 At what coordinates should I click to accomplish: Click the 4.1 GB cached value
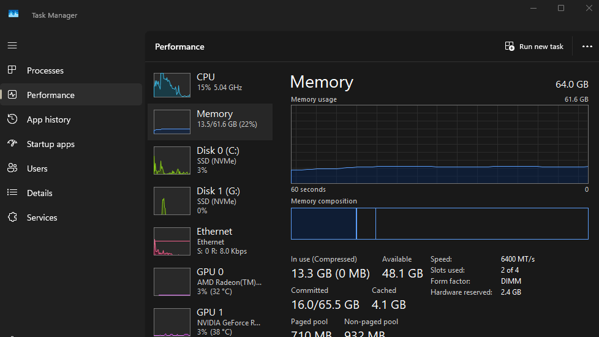tap(389, 305)
